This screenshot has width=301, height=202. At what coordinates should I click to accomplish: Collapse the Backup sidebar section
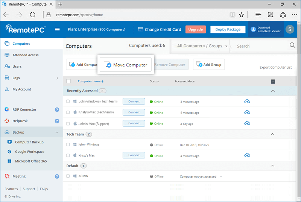pyautogui.click(x=57, y=132)
